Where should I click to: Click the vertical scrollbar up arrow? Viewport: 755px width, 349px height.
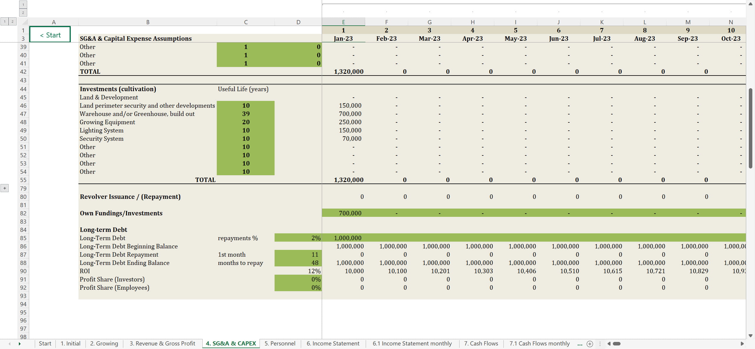point(751,4)
